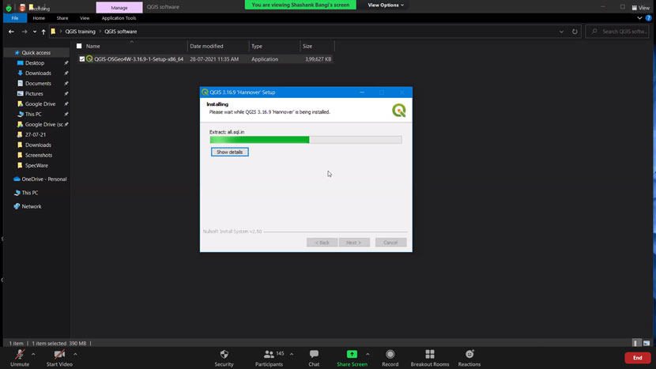Image resolution: width=656 pixels, height=369 pixels.
Task: Expand Share Screen options arrow
Action: point(368,354)
